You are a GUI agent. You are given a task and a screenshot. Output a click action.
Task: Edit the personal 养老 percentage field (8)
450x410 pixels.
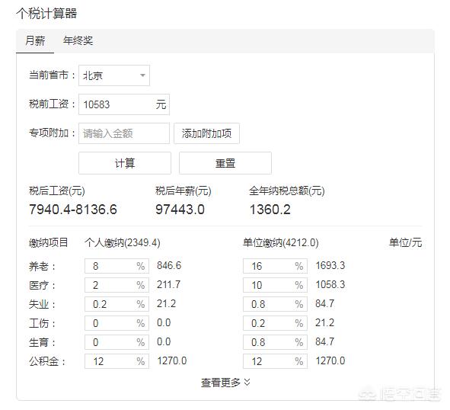(x=116, y=266)
